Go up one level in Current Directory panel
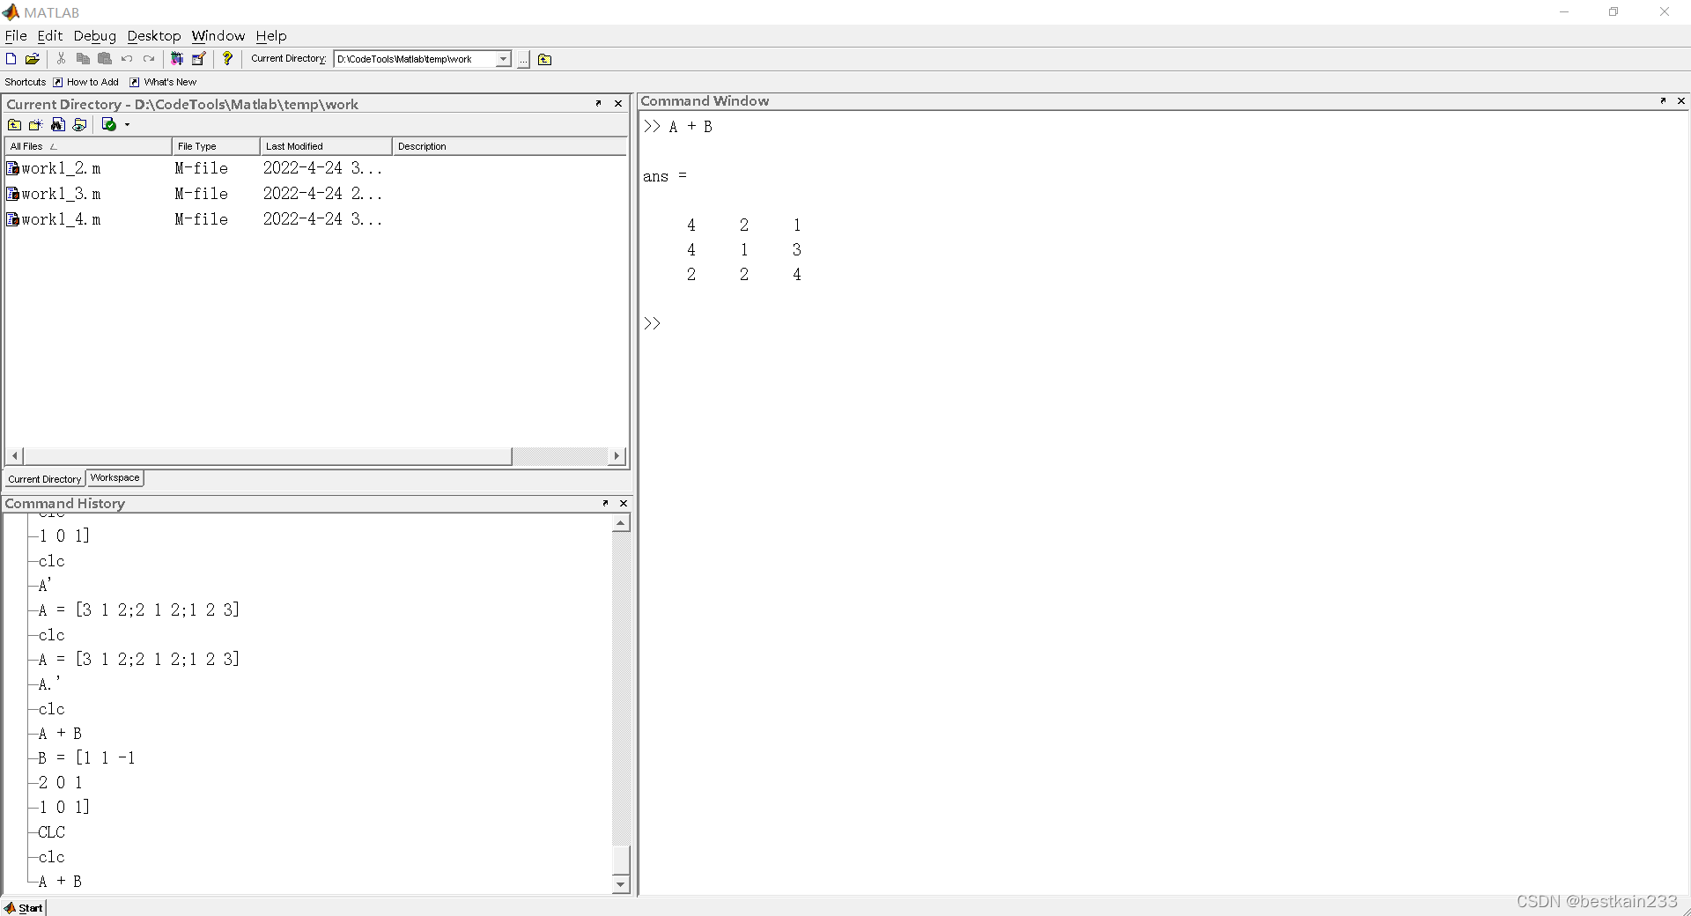The width and height of the screenshot is (1691, 916). (x=14, y=124)
